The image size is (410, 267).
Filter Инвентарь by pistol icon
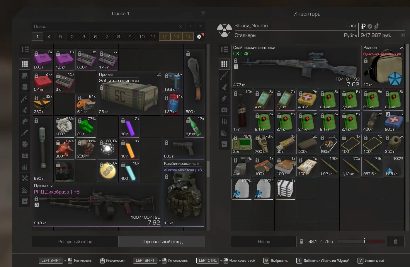click(x=224, y=87)
